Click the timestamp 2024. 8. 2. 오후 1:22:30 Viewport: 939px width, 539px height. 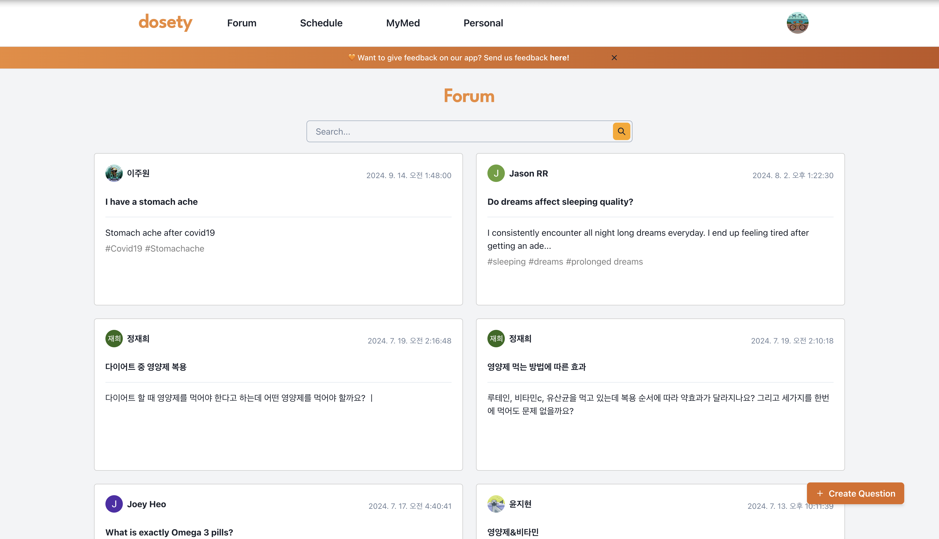coord(793,175)
